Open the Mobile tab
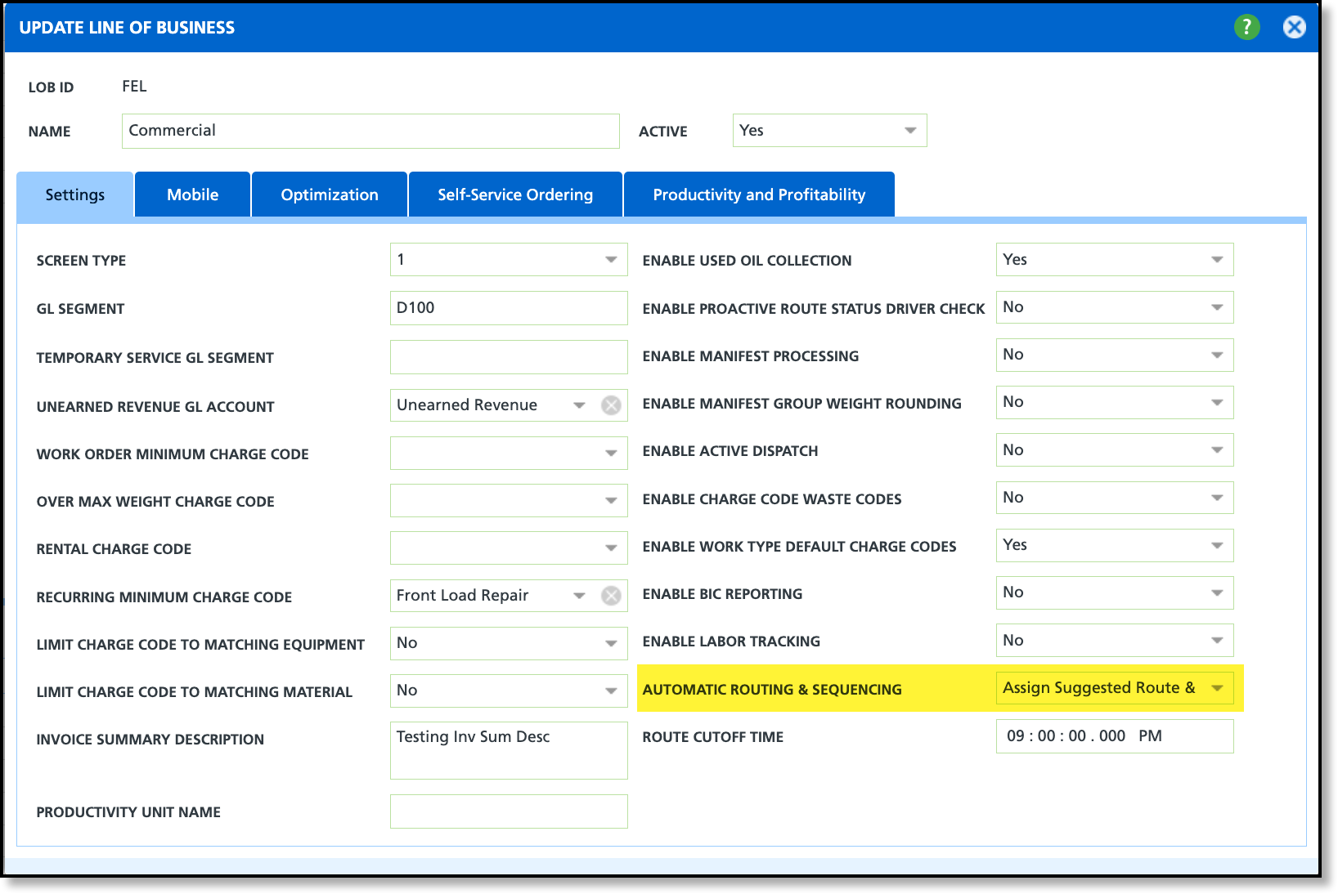 [x=193, y=194]
